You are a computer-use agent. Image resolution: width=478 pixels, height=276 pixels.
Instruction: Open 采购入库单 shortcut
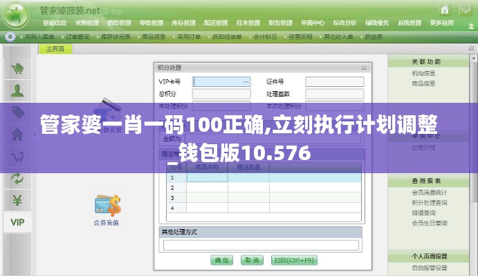(x=39, y=37)
